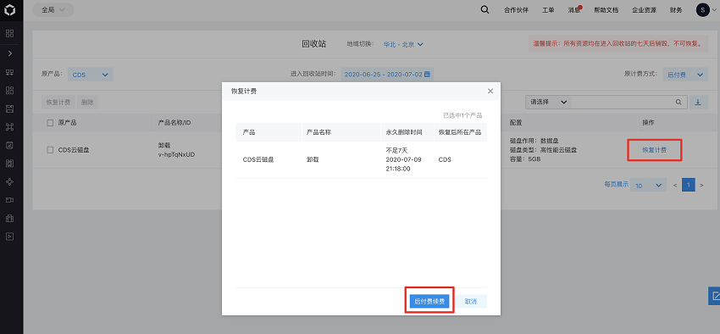This screenshot has width=720, height=334.
Task: Click the next page arrow
Action: 701,185
